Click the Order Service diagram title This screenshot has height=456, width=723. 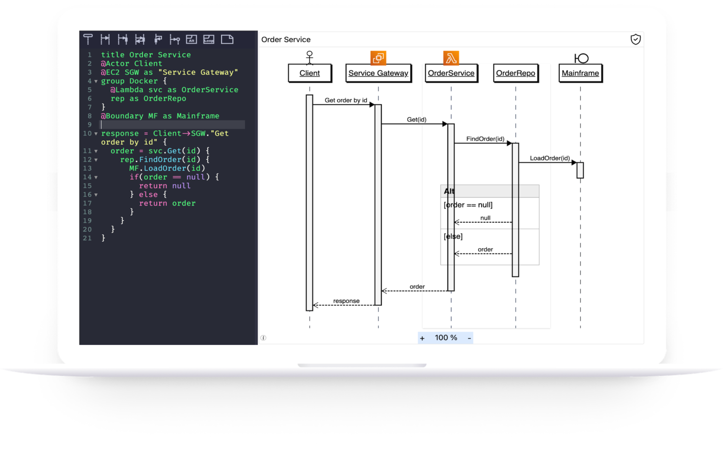[286, 40]
